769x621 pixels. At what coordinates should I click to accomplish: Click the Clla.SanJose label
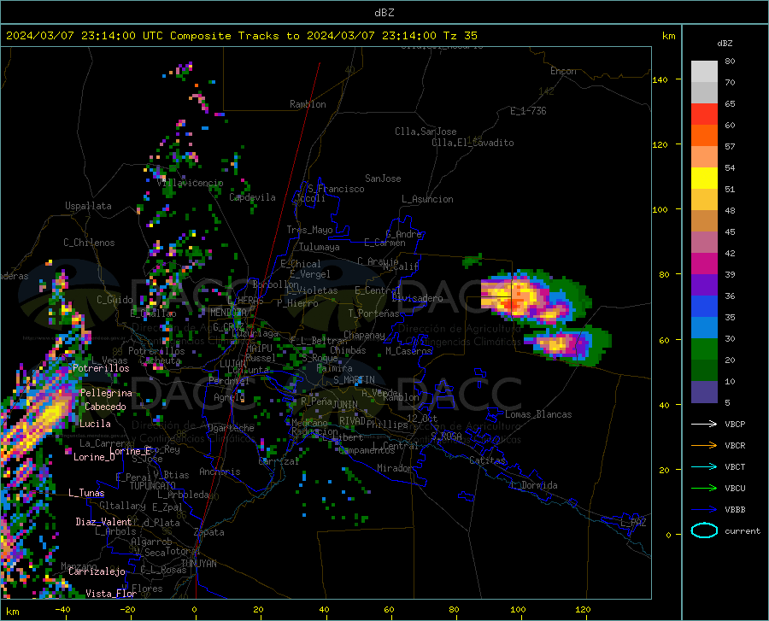click(x=426, y=132)
